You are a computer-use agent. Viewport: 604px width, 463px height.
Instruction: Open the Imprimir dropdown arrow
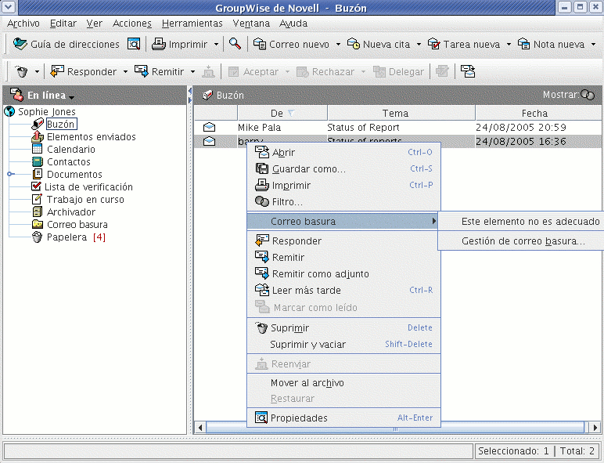pos(216,45)
